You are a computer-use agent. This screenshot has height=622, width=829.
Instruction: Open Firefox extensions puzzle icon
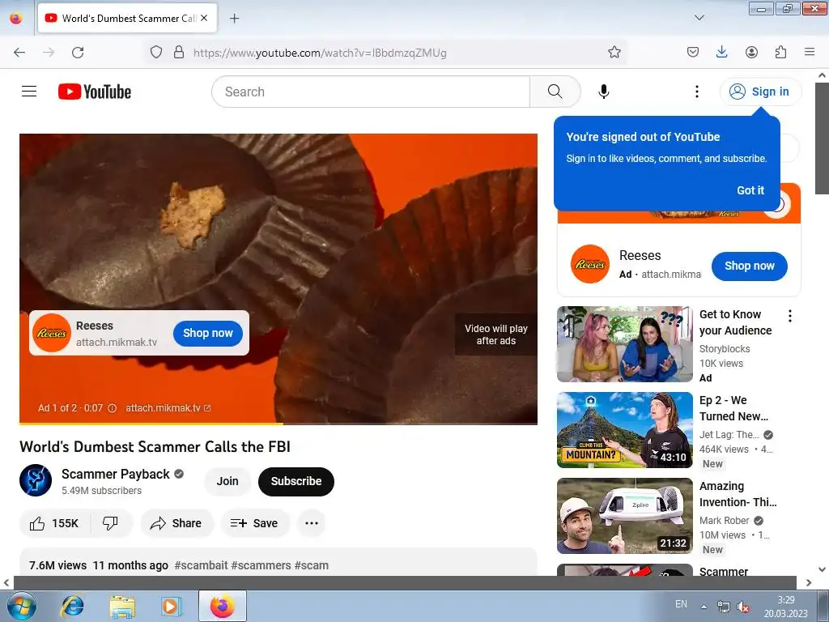pyautogui.click(x=780, y=52)
